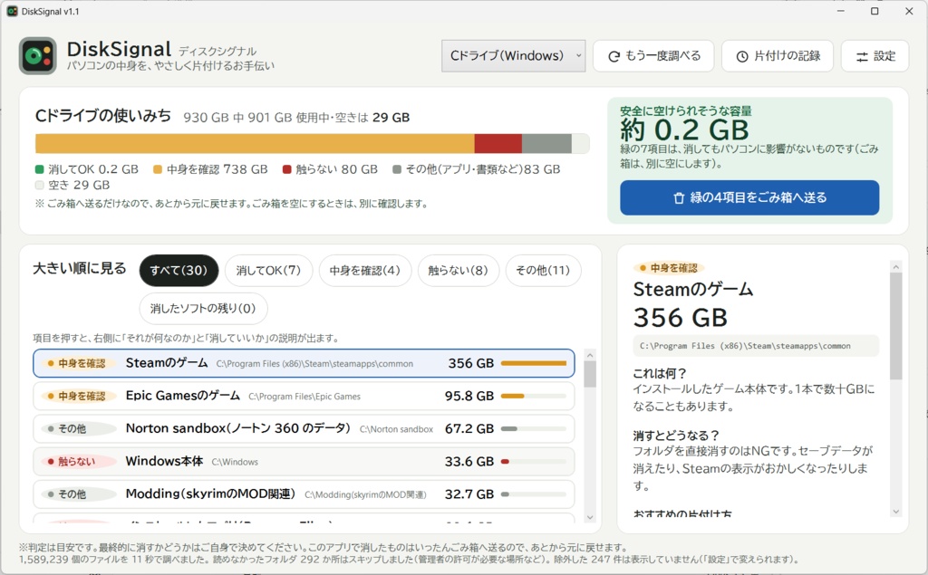
Task: Click the 大きい順に見る label
Action: pos(80,269)
